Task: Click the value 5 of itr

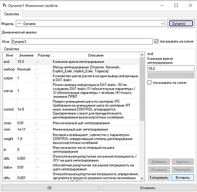Action: (26, 150)
